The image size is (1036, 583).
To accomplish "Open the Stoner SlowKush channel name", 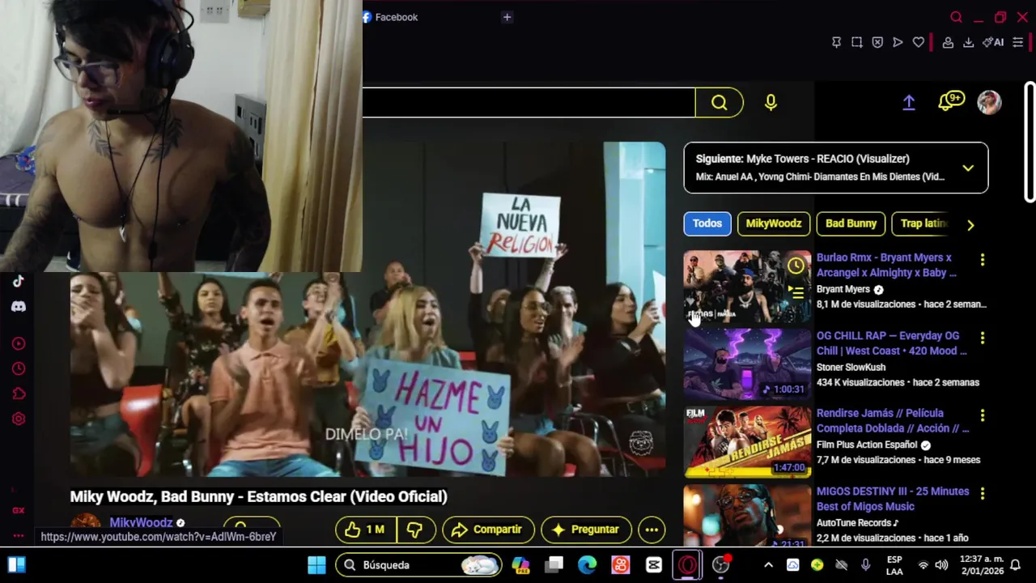I will click(x=851, y=367).
